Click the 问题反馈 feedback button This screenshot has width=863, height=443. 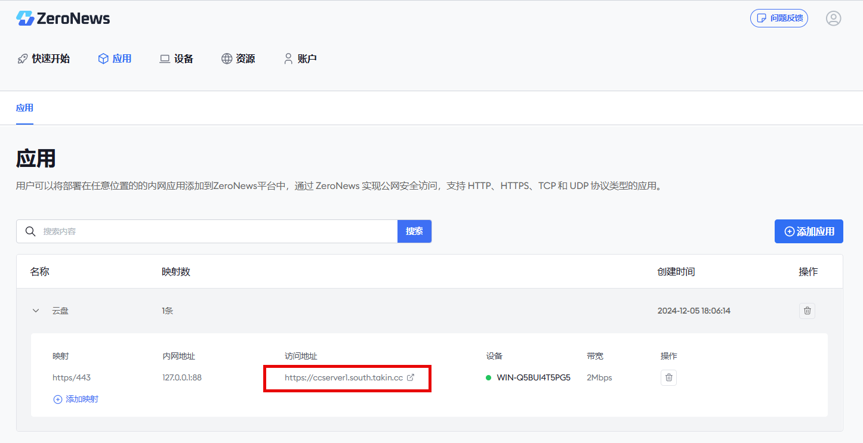click(779, 18)
